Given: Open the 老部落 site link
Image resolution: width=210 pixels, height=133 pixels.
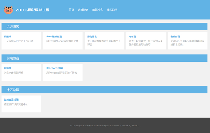Looking at the screenshot, I should tap(133, 37).
